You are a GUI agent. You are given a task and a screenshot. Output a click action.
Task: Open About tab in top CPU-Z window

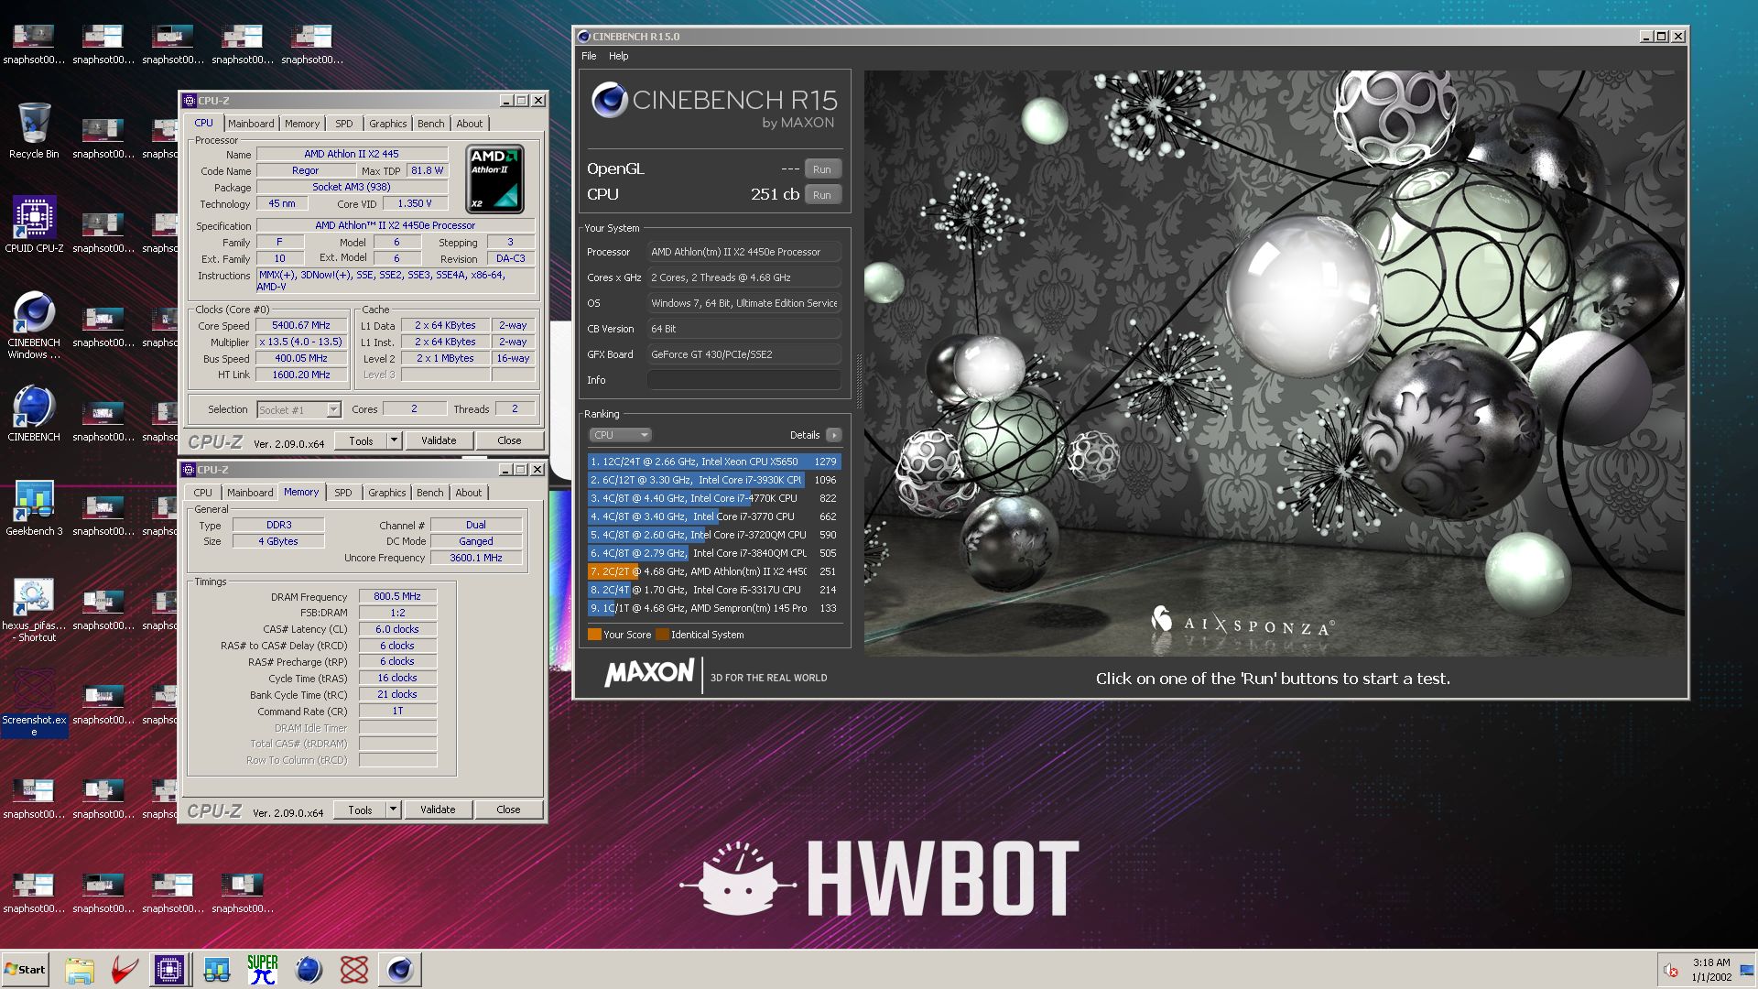[x=470, y=124]
